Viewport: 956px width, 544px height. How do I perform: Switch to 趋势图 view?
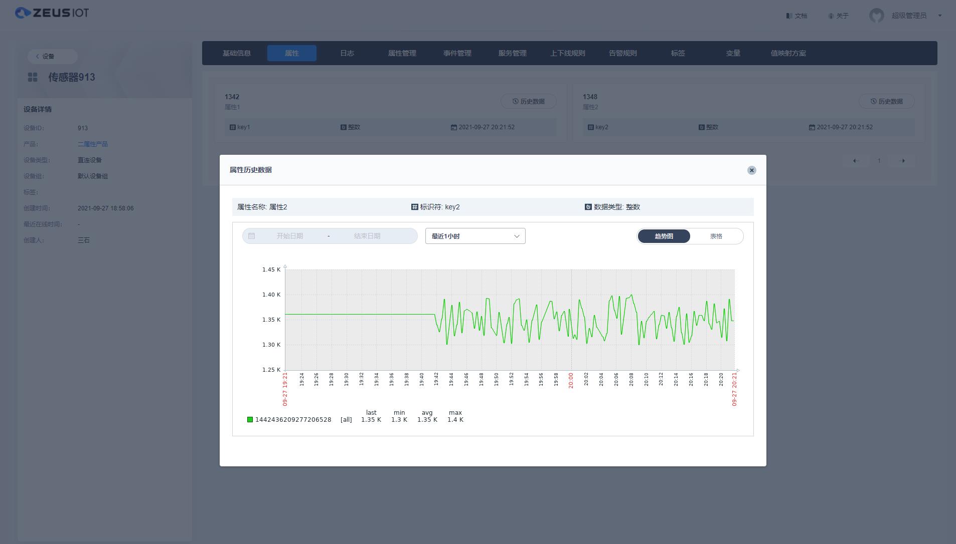click(x=664, y=236)
